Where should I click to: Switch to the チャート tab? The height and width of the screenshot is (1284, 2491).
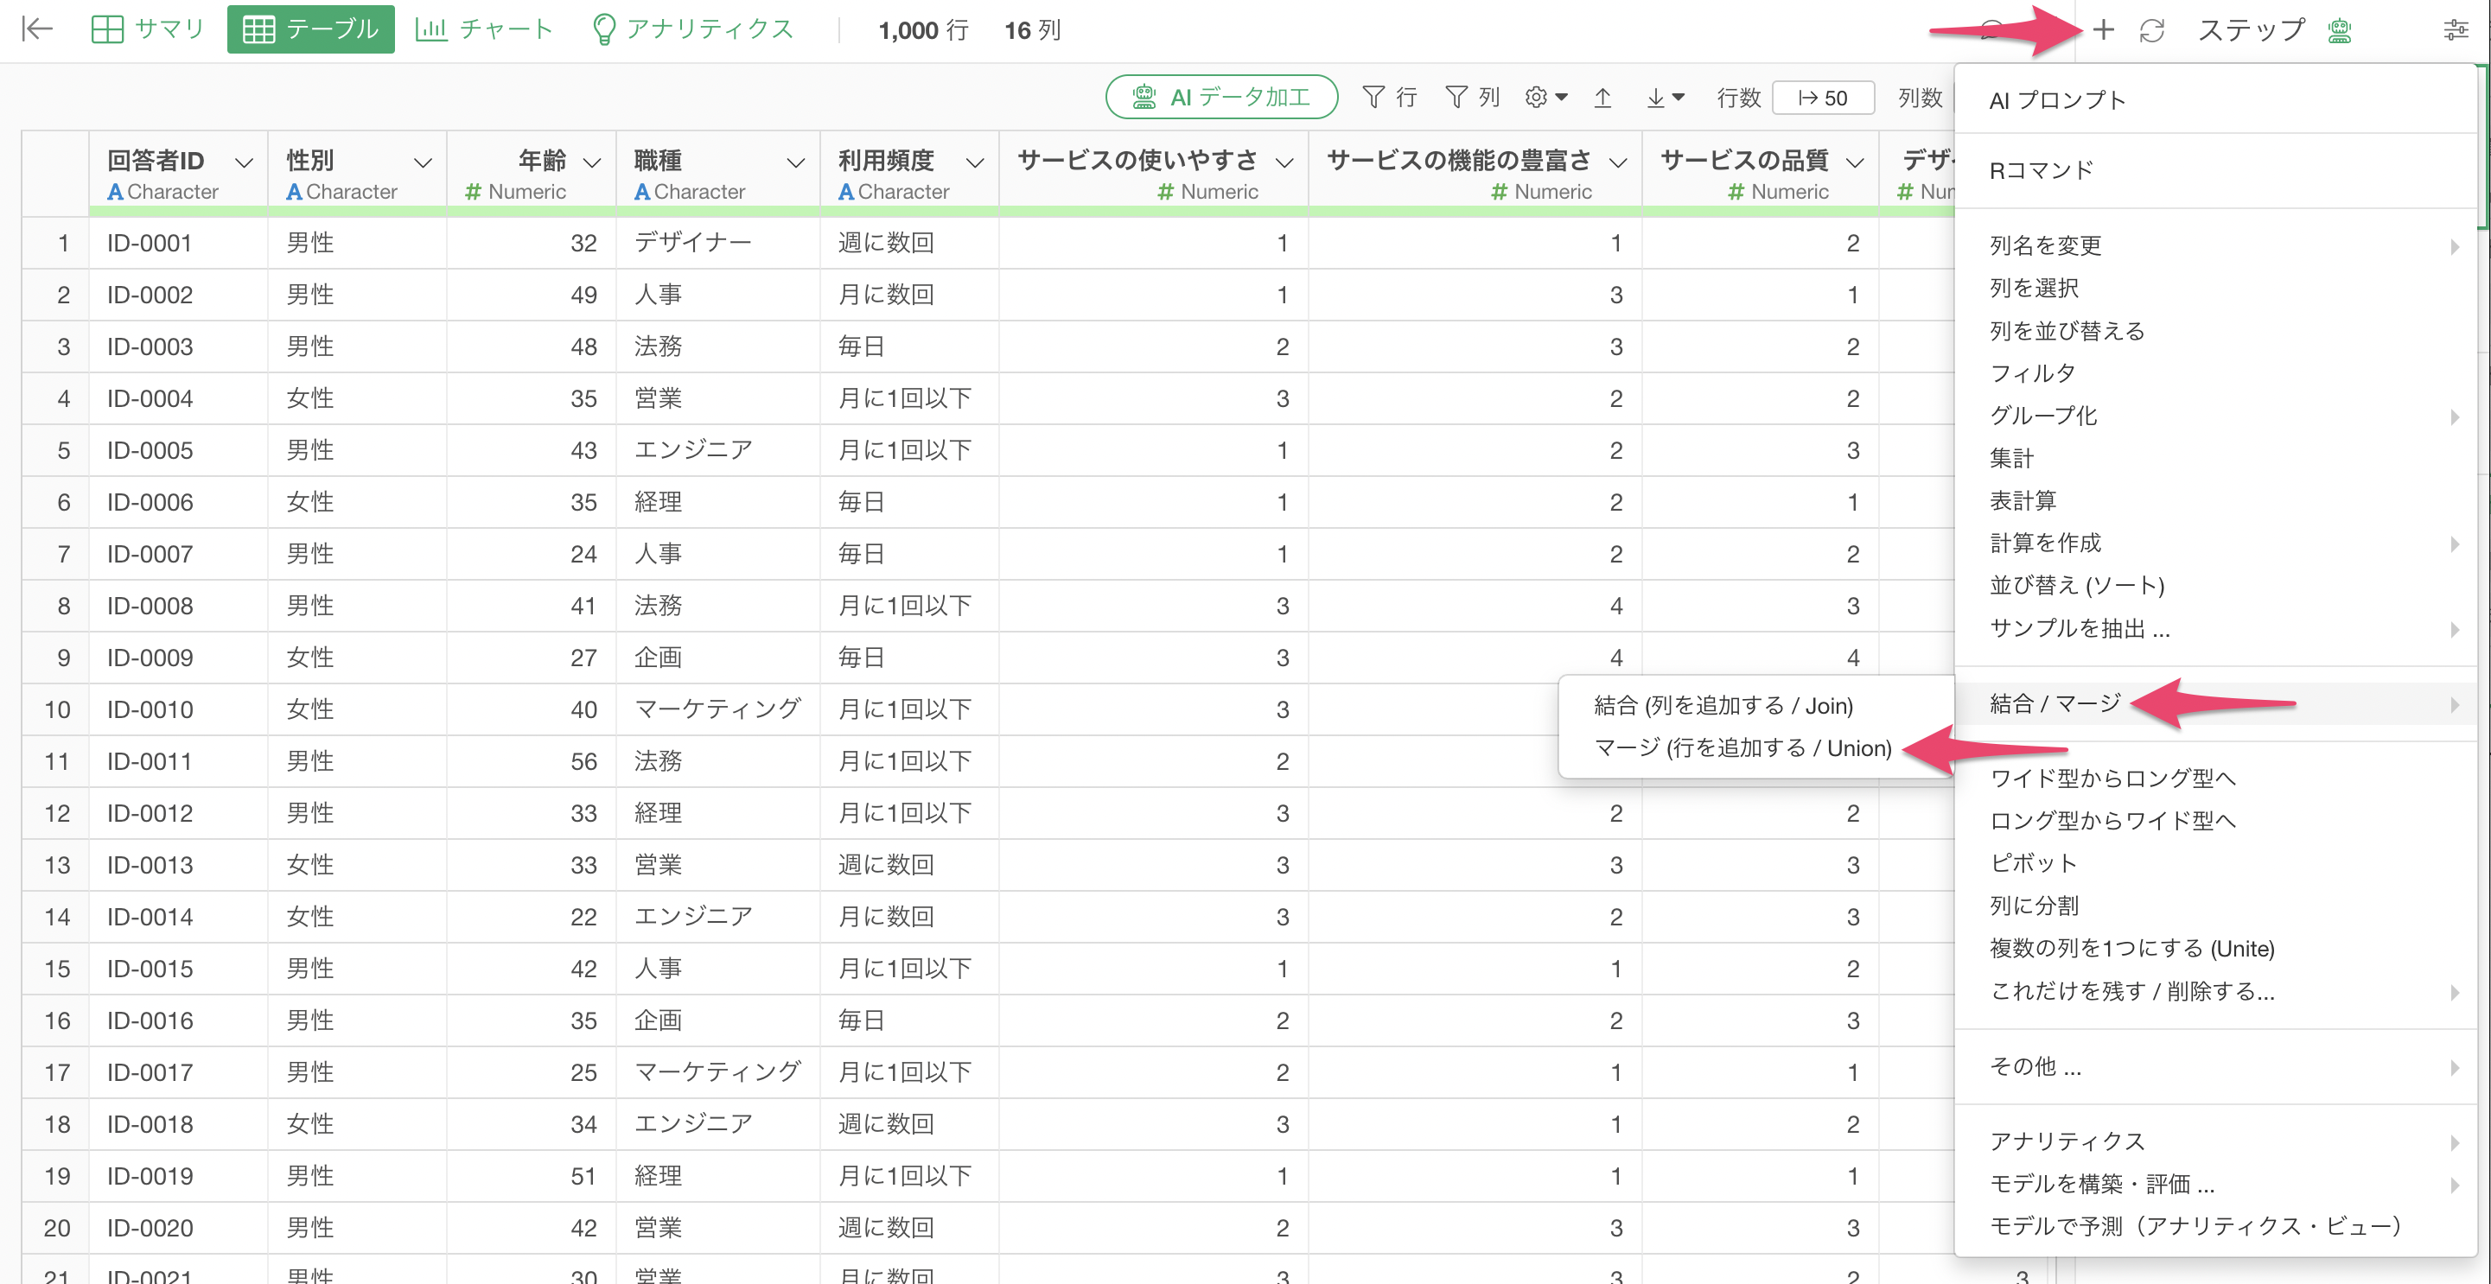pos(483,29)
